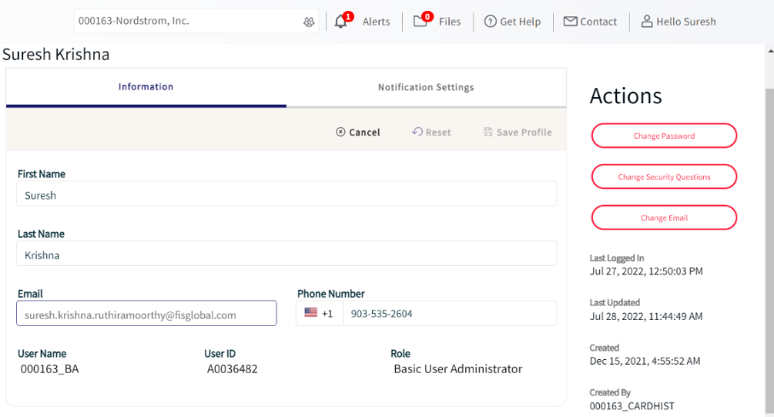Viewport: 774px width, 417px height.
Task: Click the Created date Dec 15, 2021
Action: pyautogui.click(x=644, y=362)
